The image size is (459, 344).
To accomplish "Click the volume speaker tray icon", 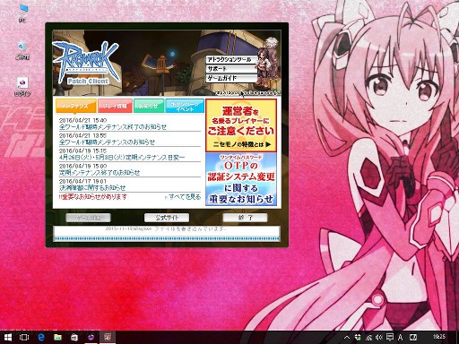I will [379, 338].
